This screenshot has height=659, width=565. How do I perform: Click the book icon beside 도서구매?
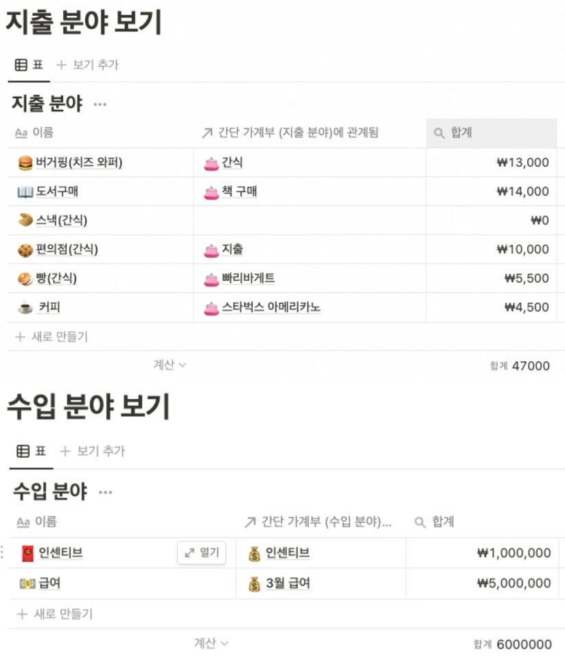point(25,192)
